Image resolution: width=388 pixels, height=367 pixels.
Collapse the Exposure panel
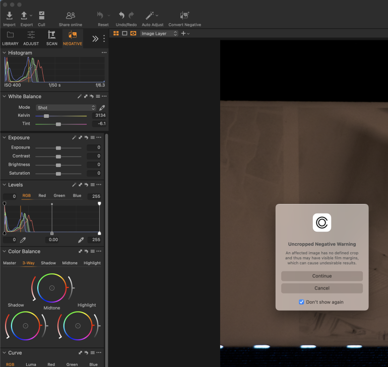(x=4, y=137)
